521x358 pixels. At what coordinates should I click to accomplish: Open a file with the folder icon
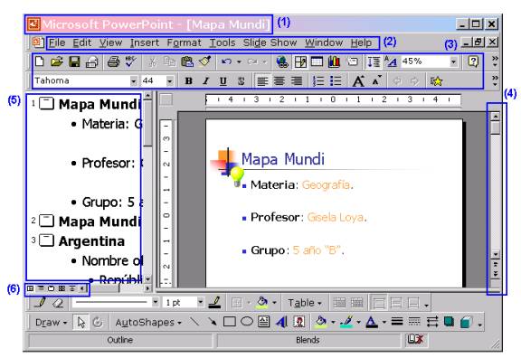pos(57,62)
